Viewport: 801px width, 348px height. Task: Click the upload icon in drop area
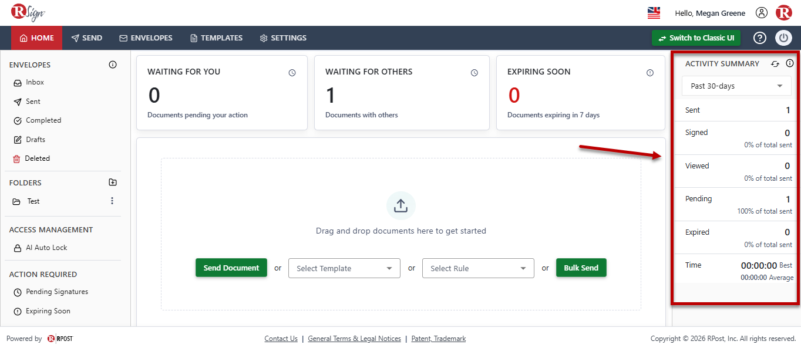400,206
